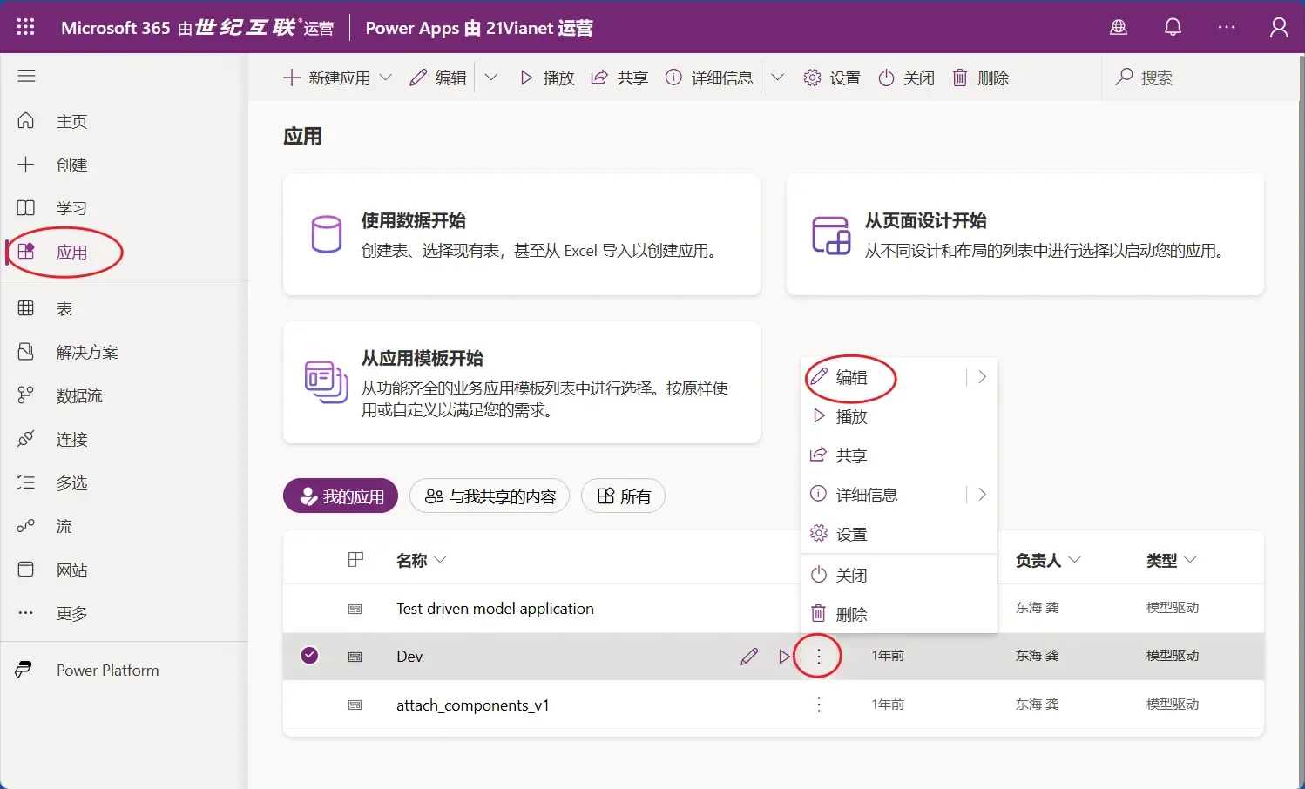Click the 删除 trash icon in toolbar
Viewport: 1305px width, 789px height.
(x=980, y=78)
